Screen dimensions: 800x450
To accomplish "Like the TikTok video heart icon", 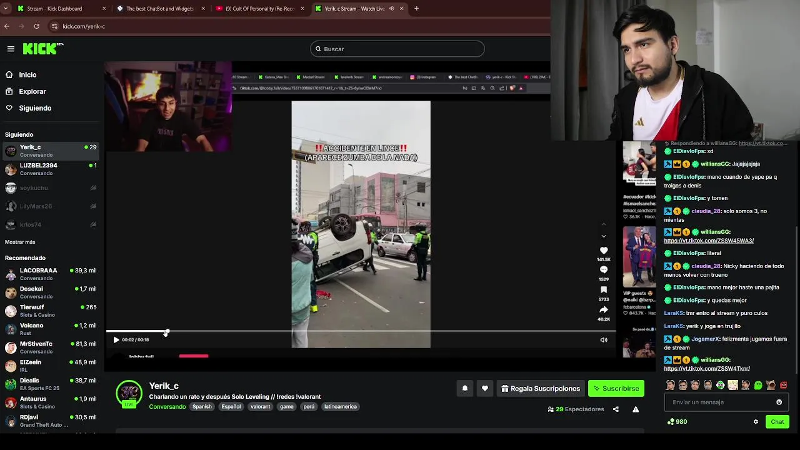I will (x=604, y=251).
